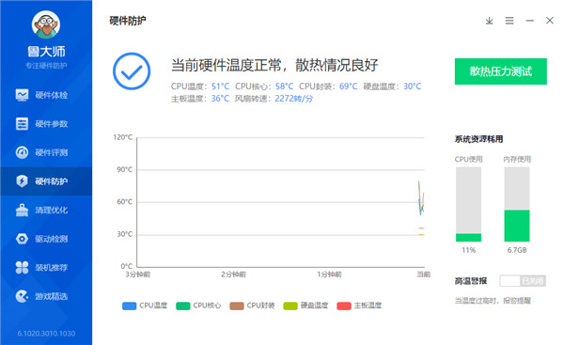Click the version number 6.1020.3010.1030

(46, 334)
